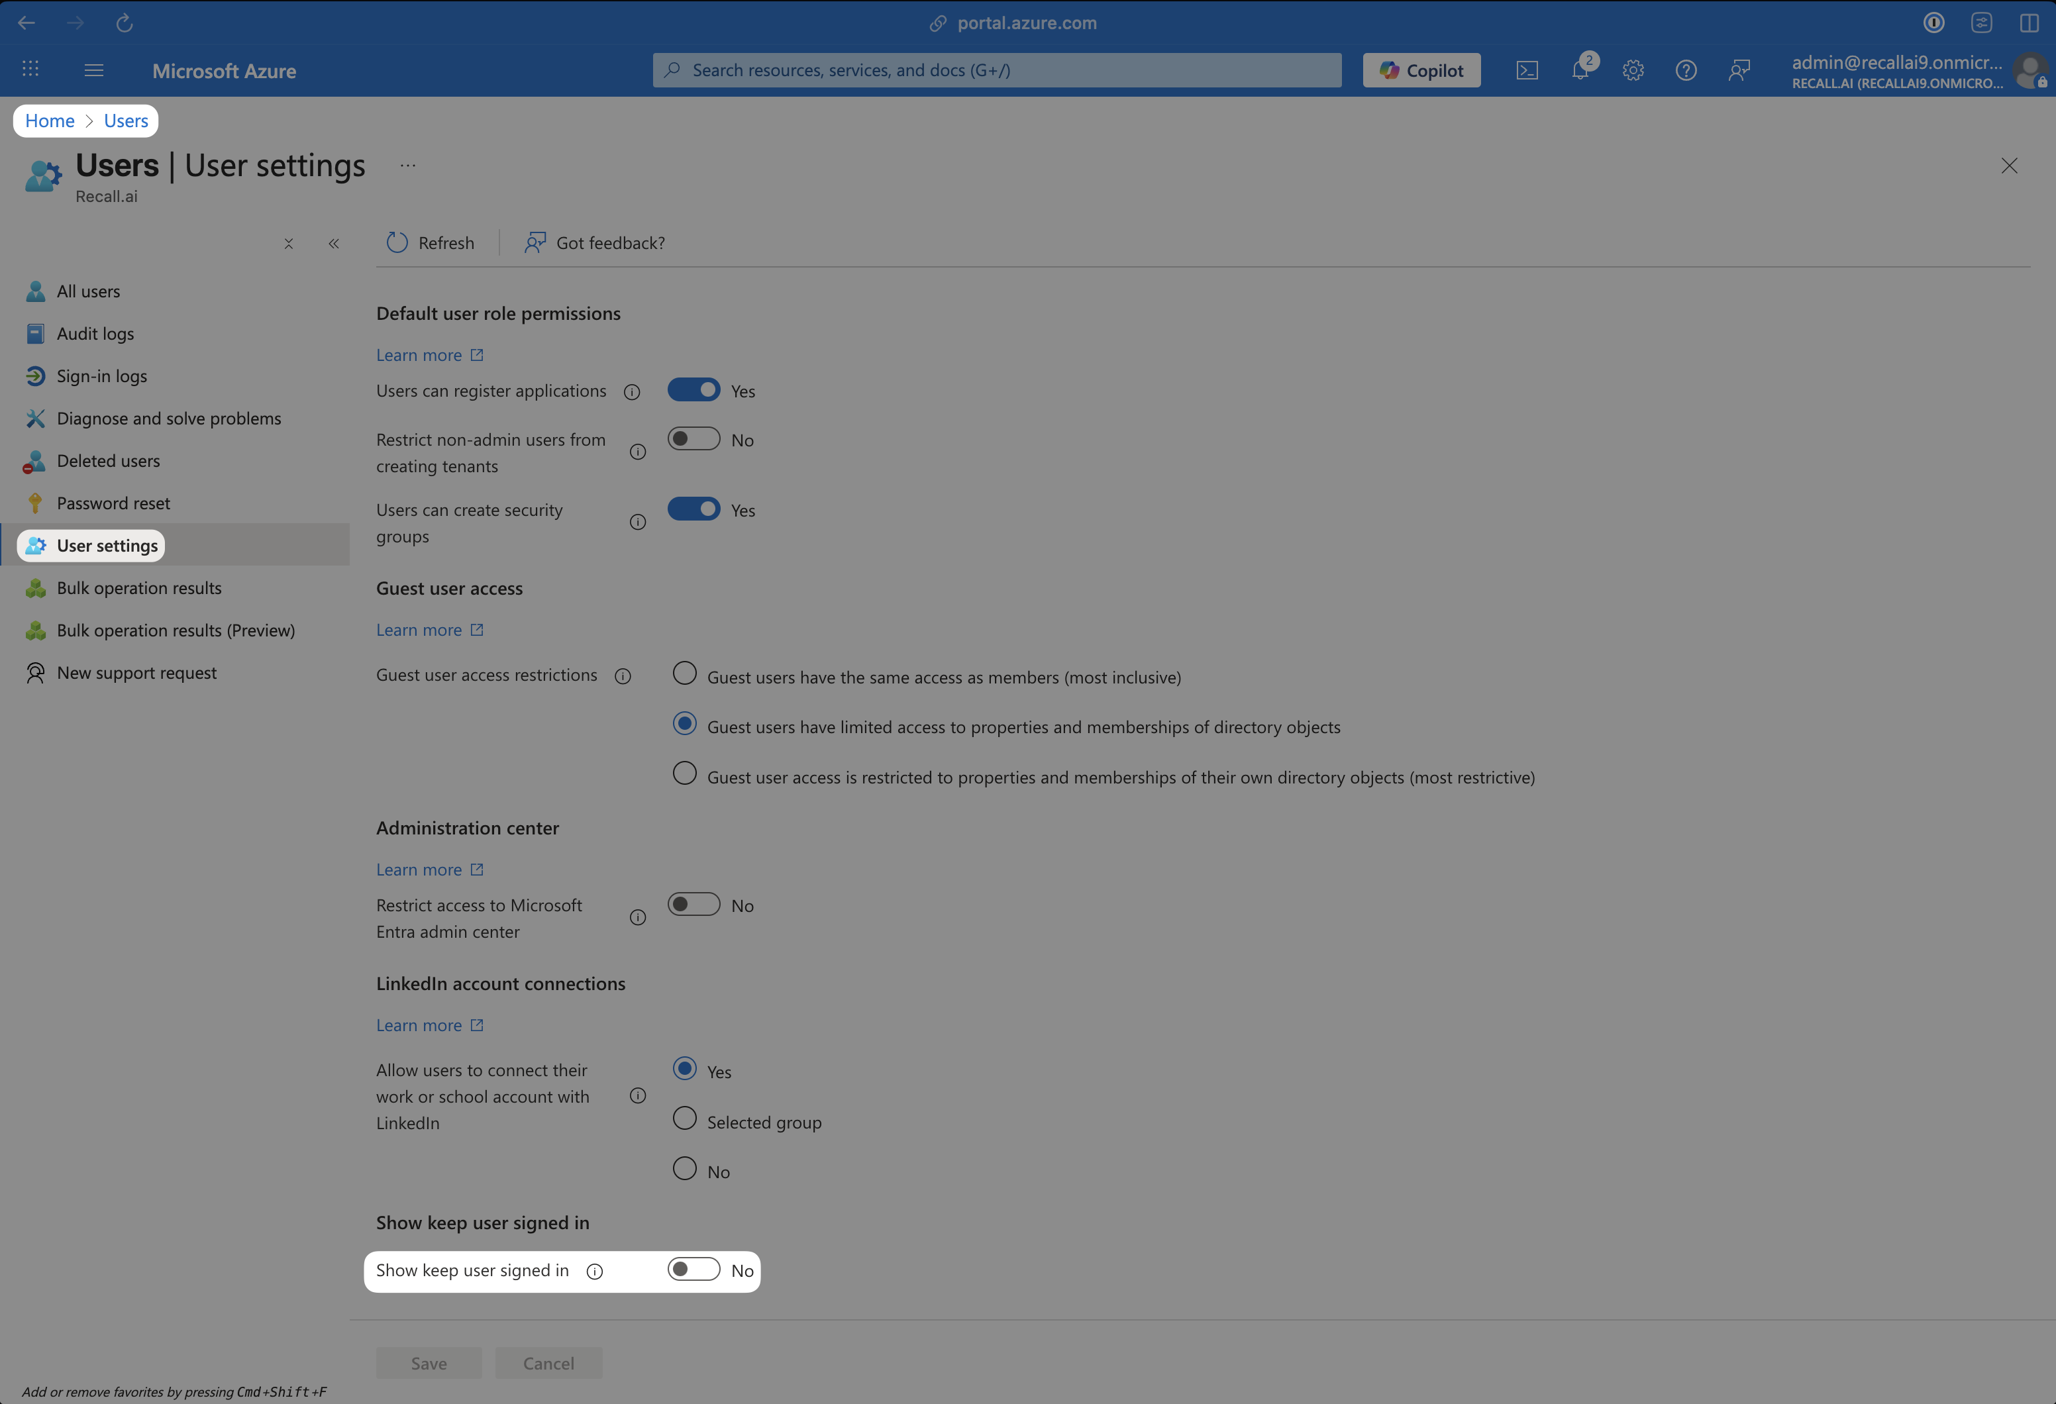Image resolution: width=2056 pixels, height=1404 pixels.
Task: Open the help question mark icon
Action: click(x=1686, y=70)
